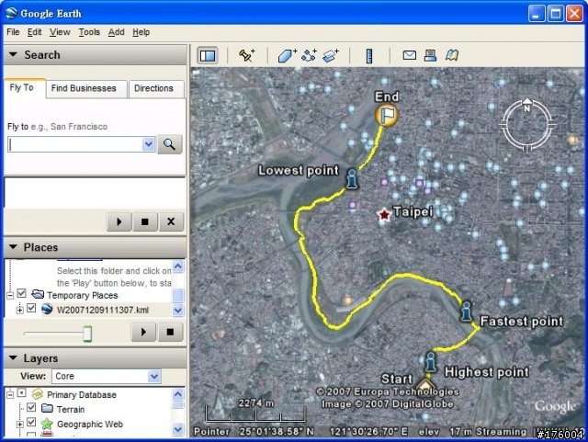
Task: Open the ruler measuring tool
Action: [369, 56]
